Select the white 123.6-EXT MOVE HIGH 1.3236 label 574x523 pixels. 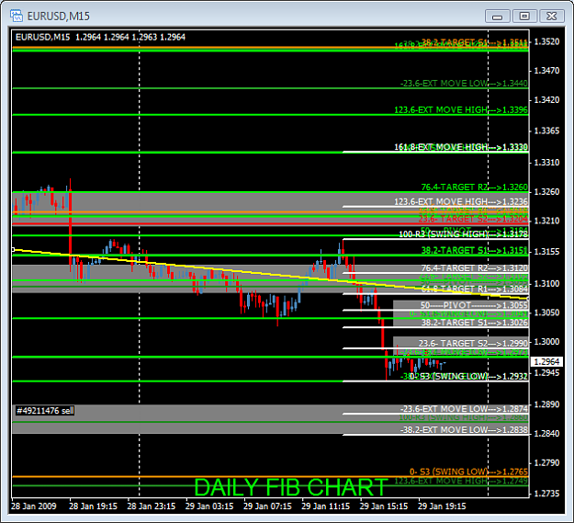[461, 202]
